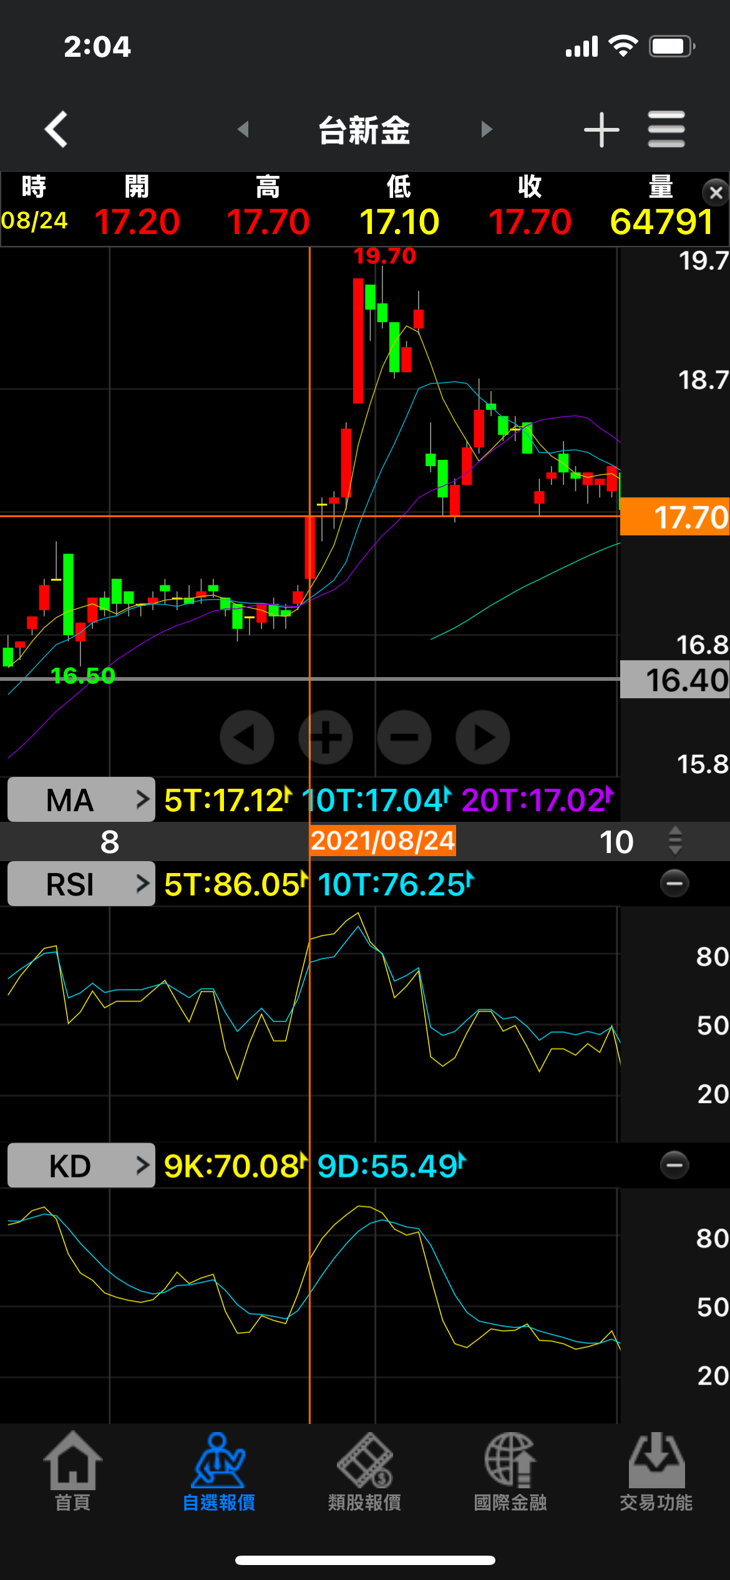Open the hamburger menu
The width and height of the screenshot is (730, 1580).
coord(666,129)
